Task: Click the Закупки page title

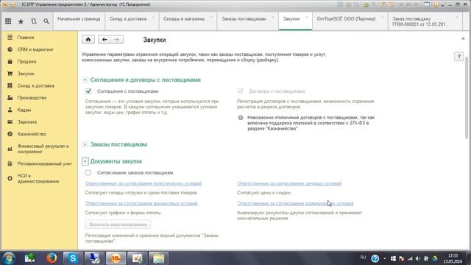Action: pos(155,40)
